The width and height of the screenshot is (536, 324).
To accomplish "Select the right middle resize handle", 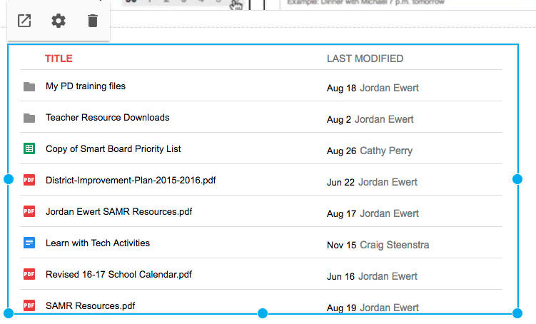I will pos(517,179).
